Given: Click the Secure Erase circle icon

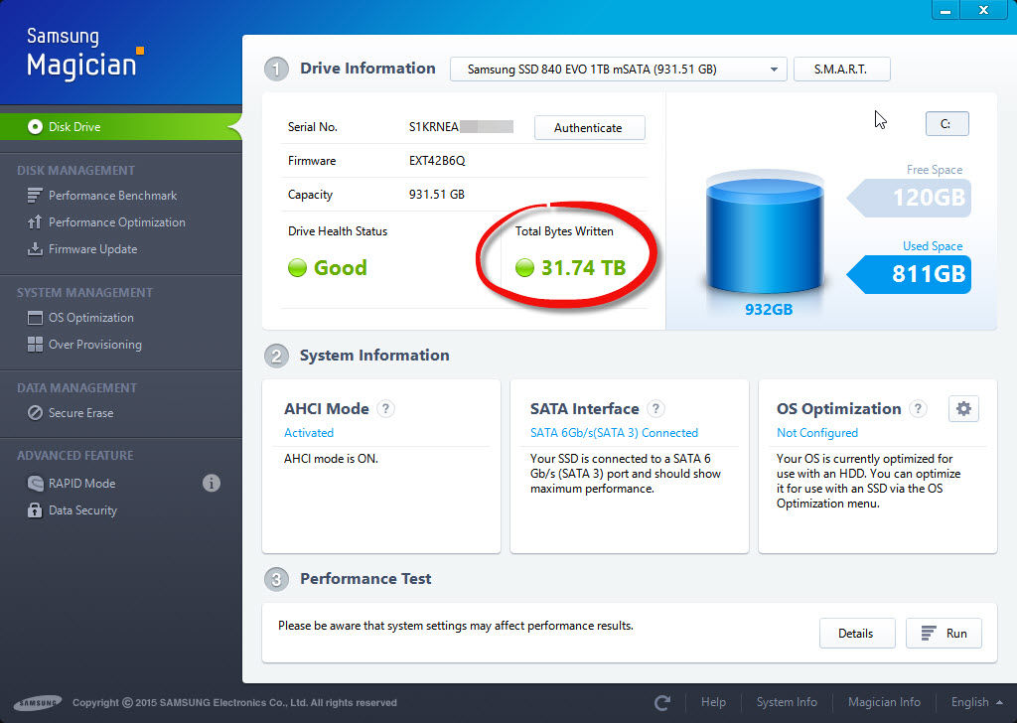Looking at the screenshot, I should coord(35,413).
